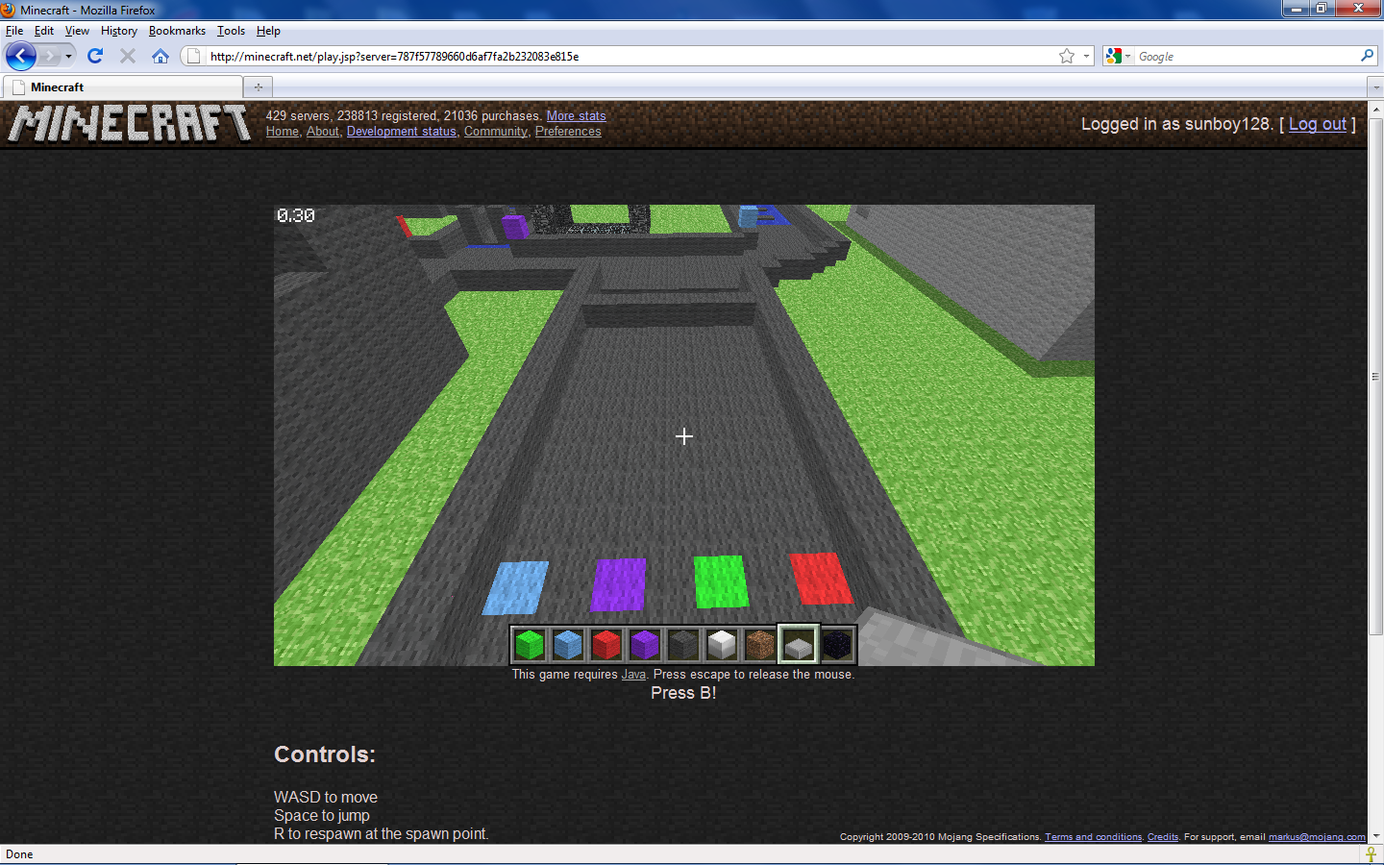The width and height of the screenshot is (1384, 865).
Task: Open the Credits link
Action: tap(1163, 837)
